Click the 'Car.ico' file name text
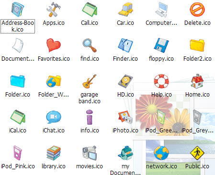The image size is (215, 175). click(125, 23)
